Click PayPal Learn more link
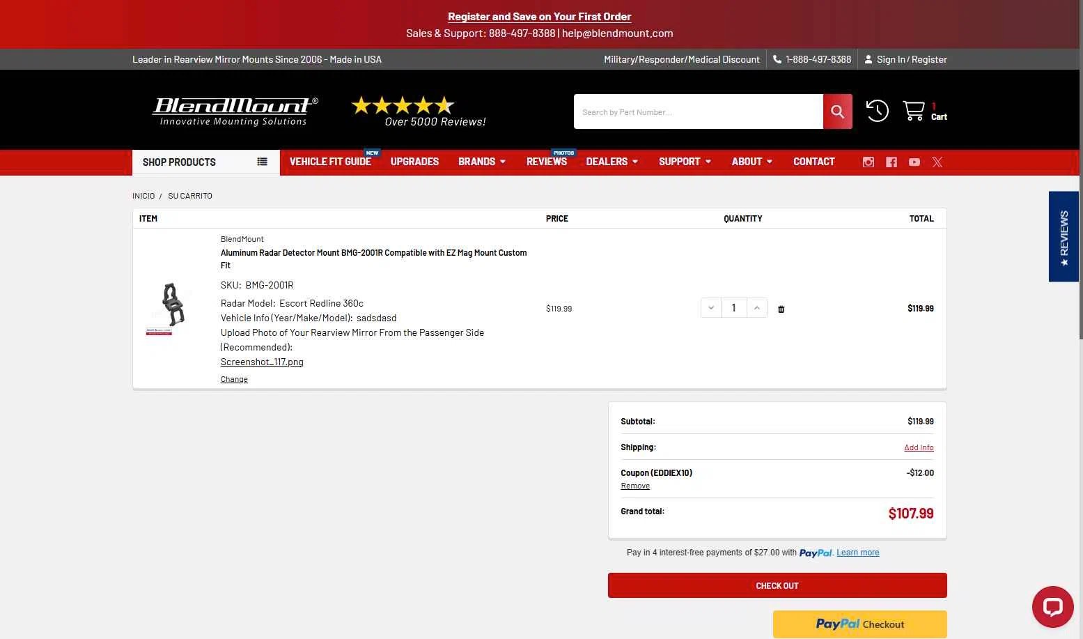The height and width of the screenshot is (639, 1083). 858,553
